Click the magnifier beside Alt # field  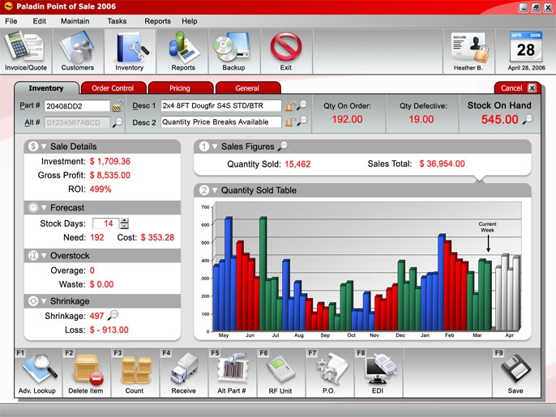[x=118, y=122]
